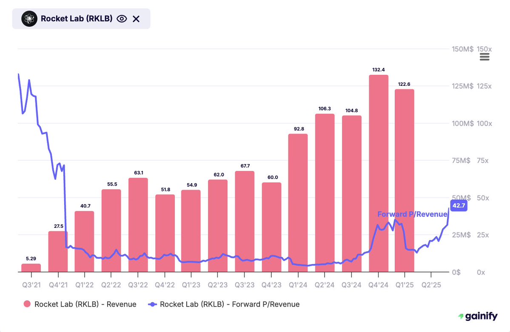Click the 67.7 data label
The image size is (510, 332).
click(x=245, y=166)
